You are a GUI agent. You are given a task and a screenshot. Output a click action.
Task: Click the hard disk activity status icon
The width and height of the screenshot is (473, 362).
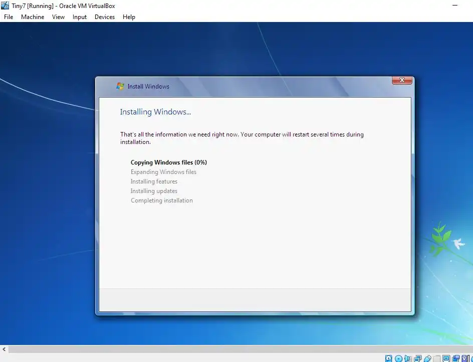point(388,358)
